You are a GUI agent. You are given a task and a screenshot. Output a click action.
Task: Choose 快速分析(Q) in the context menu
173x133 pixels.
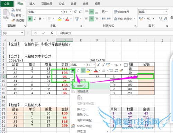tap(90, 126)
